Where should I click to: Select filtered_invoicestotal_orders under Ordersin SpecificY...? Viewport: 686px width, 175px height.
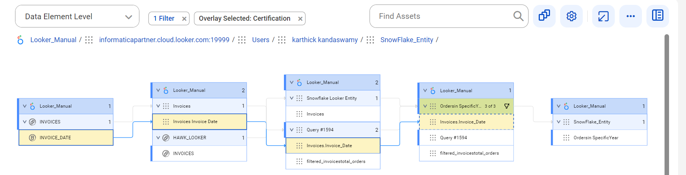tap(466, 153)
